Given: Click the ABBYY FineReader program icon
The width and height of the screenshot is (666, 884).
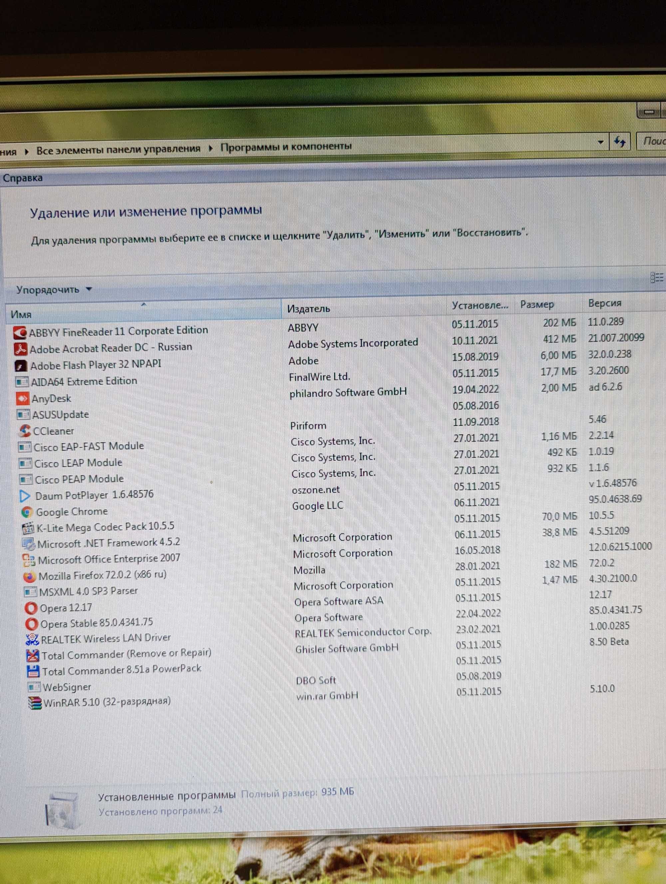Looking at the screenshot, I should [20, 332].
